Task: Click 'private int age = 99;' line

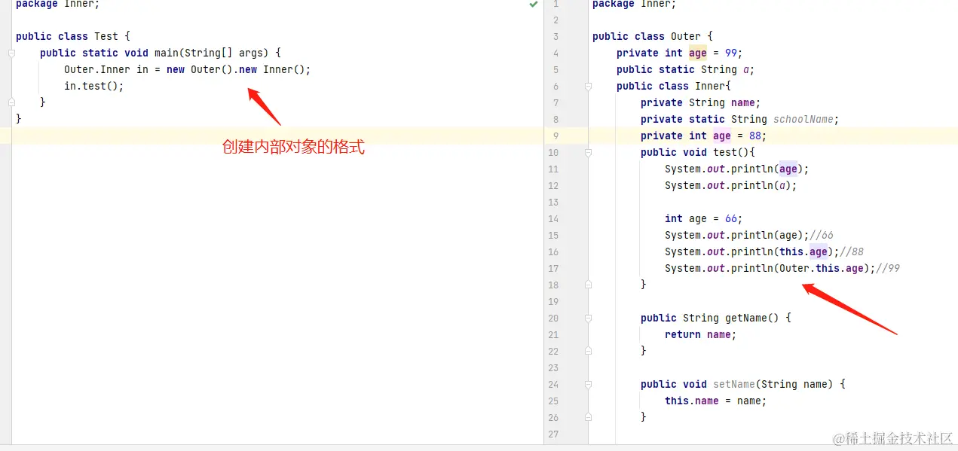Action: click(x=680, y=53)
